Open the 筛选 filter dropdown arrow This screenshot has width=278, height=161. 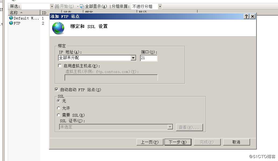click(x=52, y=6)
